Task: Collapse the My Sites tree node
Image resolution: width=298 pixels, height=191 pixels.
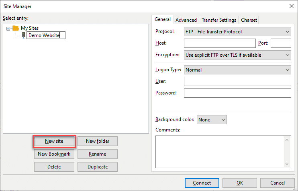Action: tap(8, 29)
